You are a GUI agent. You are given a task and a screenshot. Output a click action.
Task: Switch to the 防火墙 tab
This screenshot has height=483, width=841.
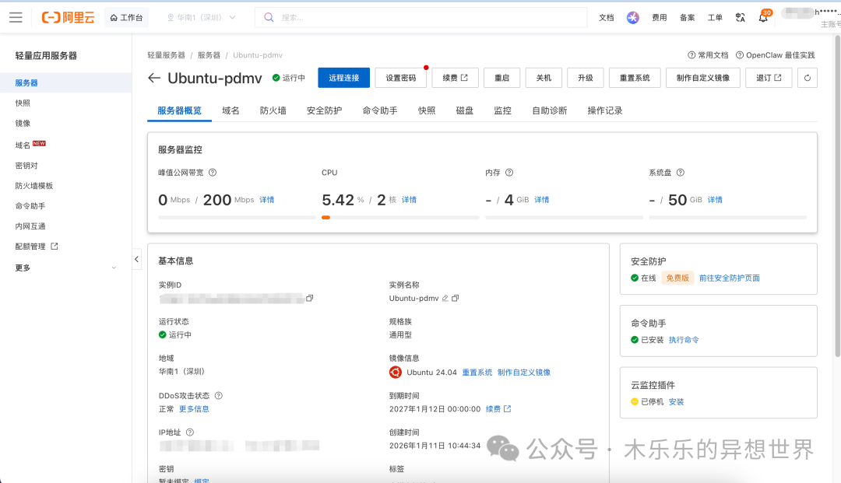pyautogui.click(x=273, y=110)
